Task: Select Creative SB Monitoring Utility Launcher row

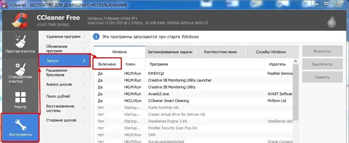Action: pos(193,80)
